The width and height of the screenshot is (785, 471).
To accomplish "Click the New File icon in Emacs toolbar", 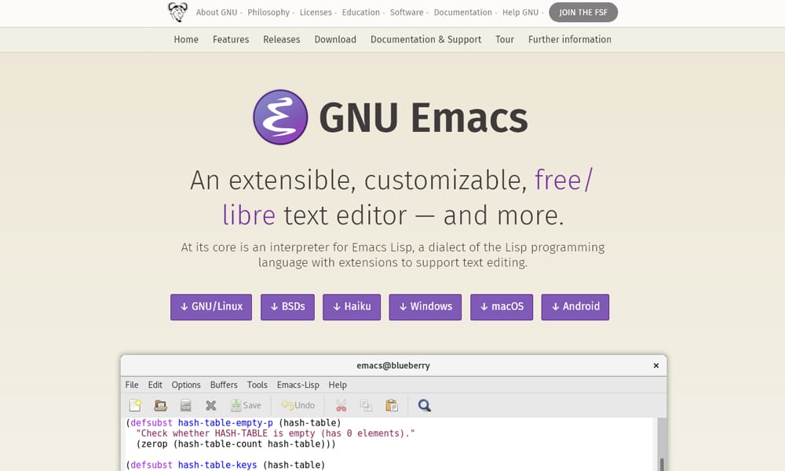I will pos(135,405).
